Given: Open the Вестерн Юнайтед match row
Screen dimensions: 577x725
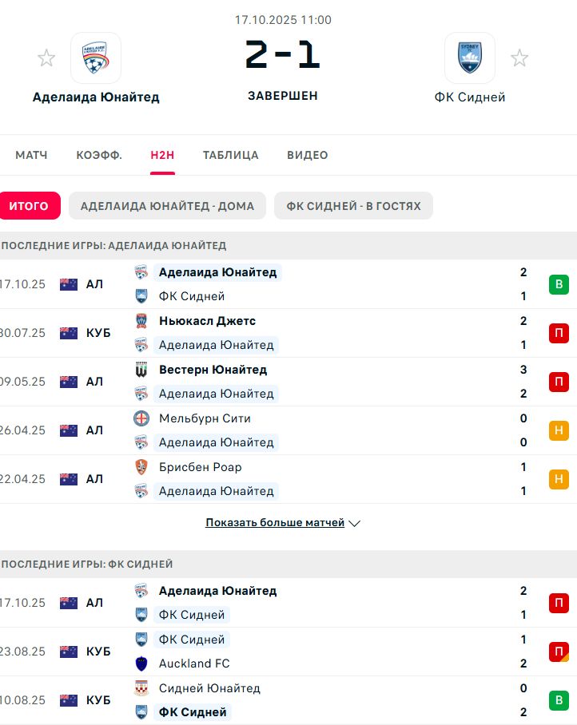Looking at the screenshot, I should (288, 382).
